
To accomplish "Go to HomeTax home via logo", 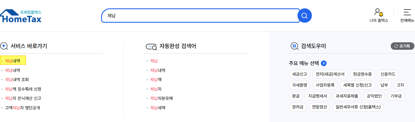I will [21, 16].
